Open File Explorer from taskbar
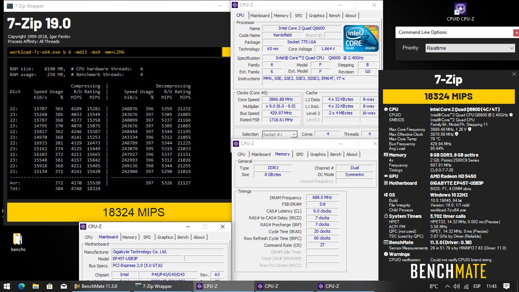The height and width of the screenshot is (292, 519). (x=35, y=286)
